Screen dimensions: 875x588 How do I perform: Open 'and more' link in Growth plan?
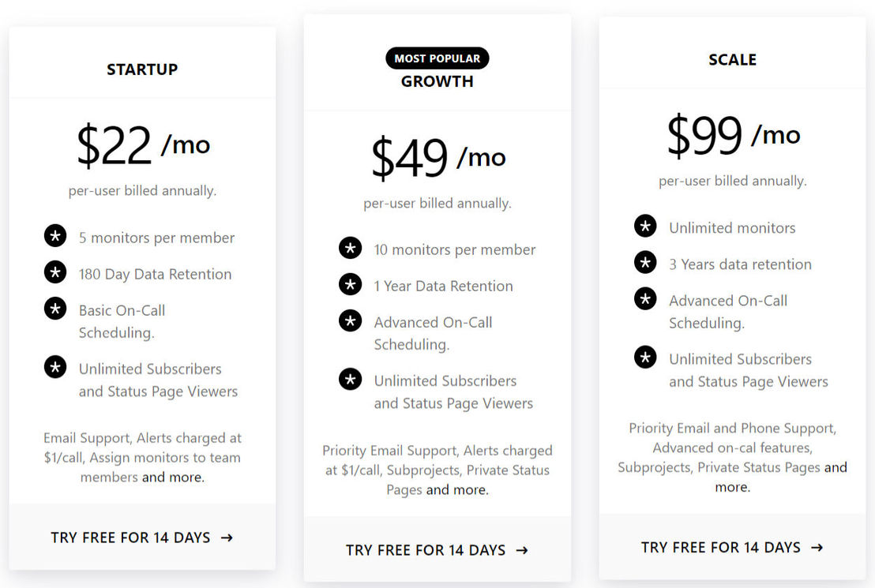click(457, 490)
